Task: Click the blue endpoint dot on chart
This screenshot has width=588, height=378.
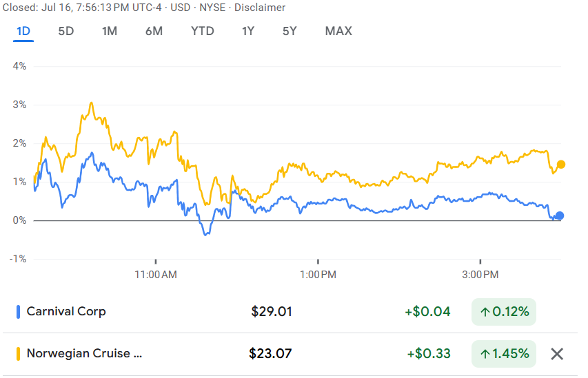Action: tap(560, 216)
